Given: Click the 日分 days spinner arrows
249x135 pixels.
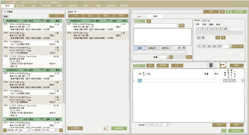Looking at the screenshot, I should point(230,46).
